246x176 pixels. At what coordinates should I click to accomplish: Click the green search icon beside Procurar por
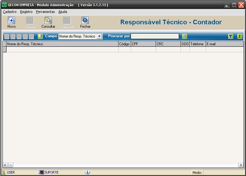tap(184, 36)
